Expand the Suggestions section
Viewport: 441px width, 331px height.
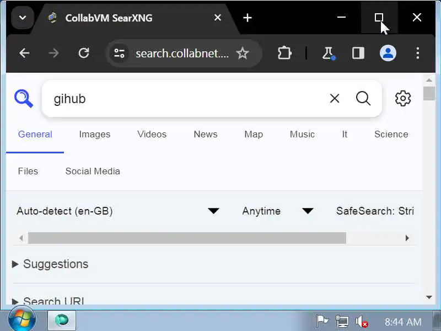(x=50, y=264)
